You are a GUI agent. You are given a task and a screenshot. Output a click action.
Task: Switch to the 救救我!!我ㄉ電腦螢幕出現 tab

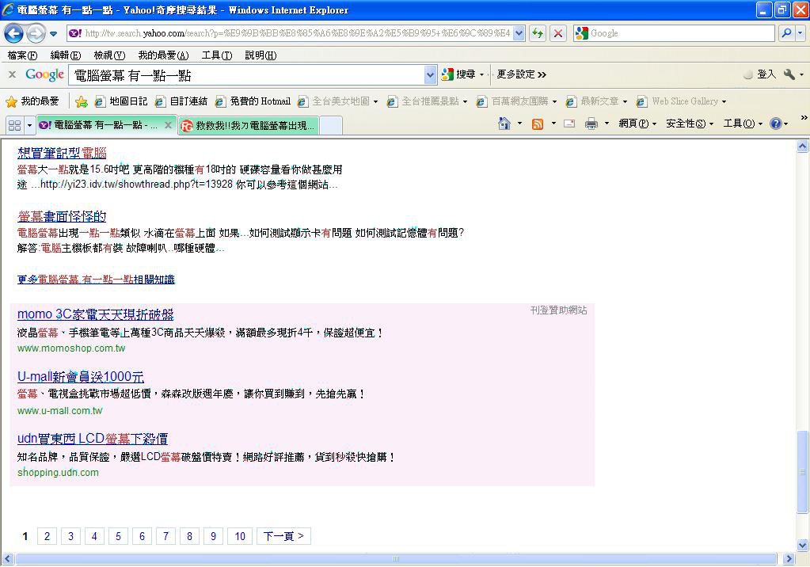click(x=249, y=126)
